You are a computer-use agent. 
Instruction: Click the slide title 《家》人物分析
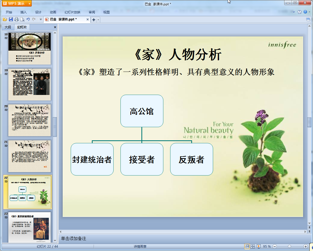point(178,55)
